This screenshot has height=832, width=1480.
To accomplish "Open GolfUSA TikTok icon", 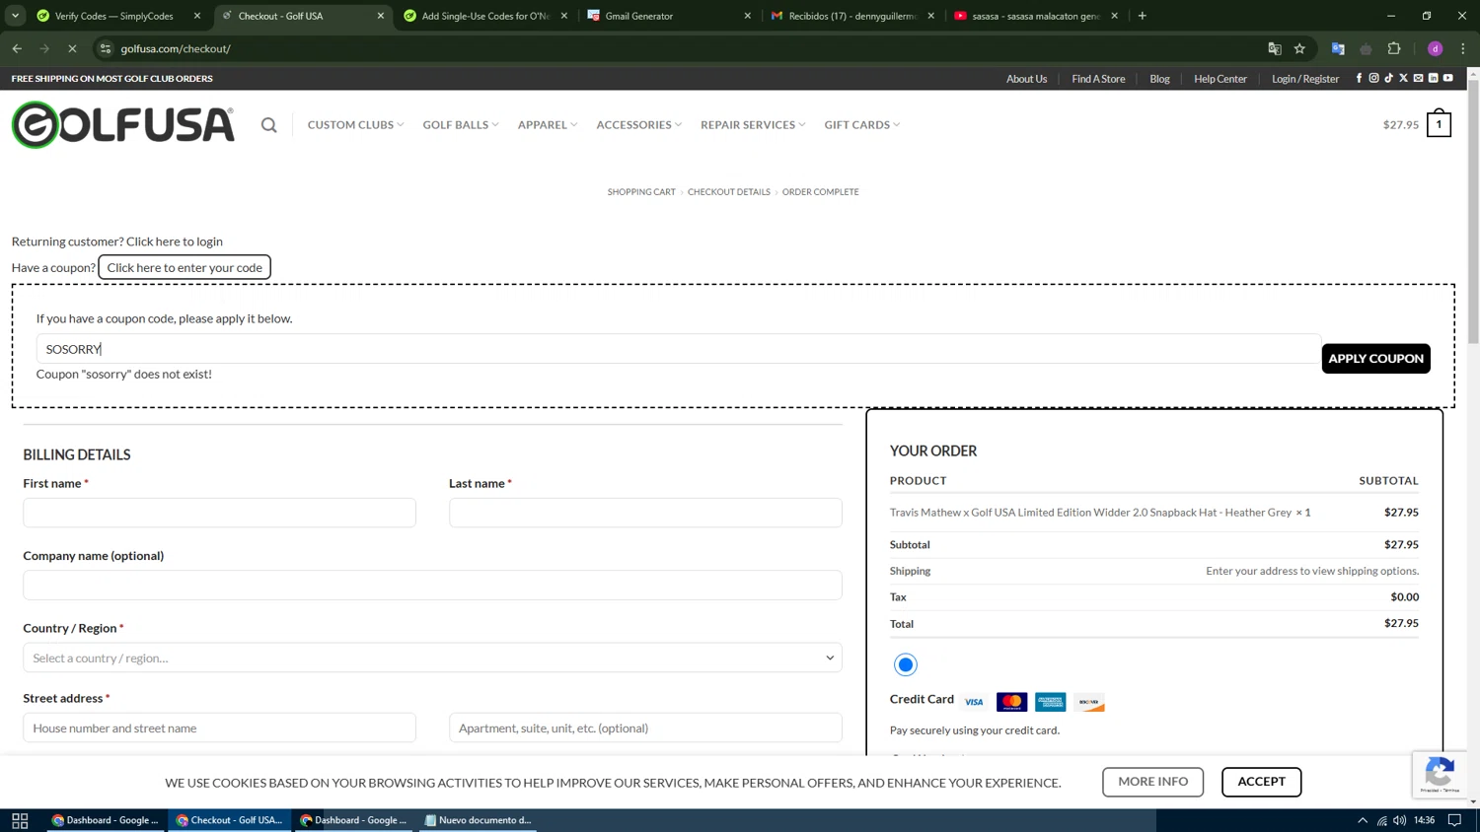I will pyautogui.click(x=1388, y=78).
